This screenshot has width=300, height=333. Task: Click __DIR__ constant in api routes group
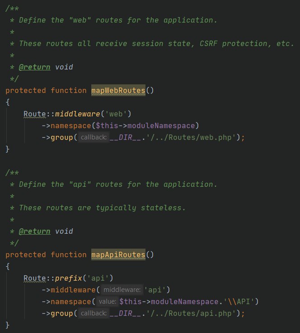125,313
